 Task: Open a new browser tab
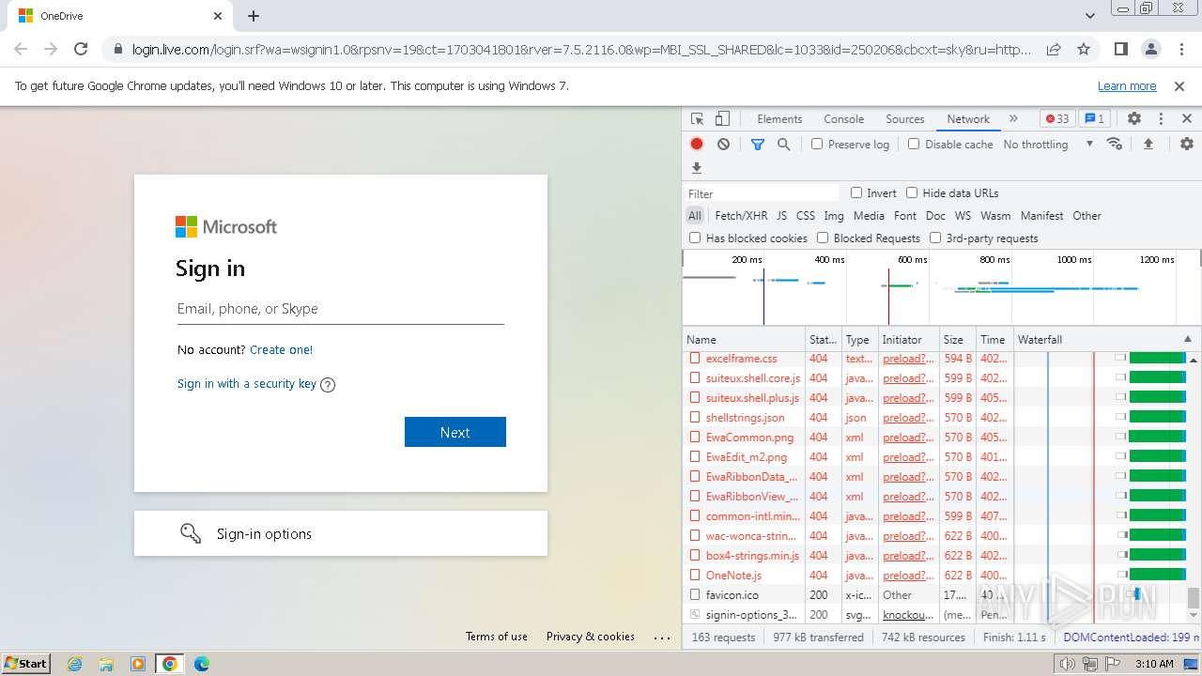pyautogui.click(x=254, y=16)
